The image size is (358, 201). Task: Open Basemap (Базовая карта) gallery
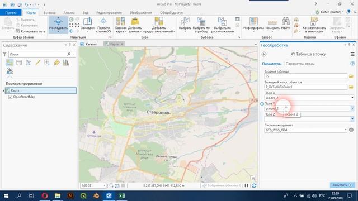(x=121, y=25)
